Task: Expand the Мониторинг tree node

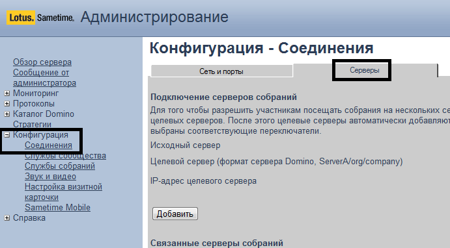Action: (7, 93)
